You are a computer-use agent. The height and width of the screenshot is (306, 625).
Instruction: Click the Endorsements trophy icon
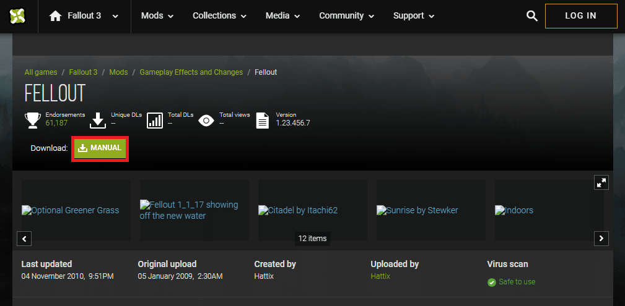33,120
